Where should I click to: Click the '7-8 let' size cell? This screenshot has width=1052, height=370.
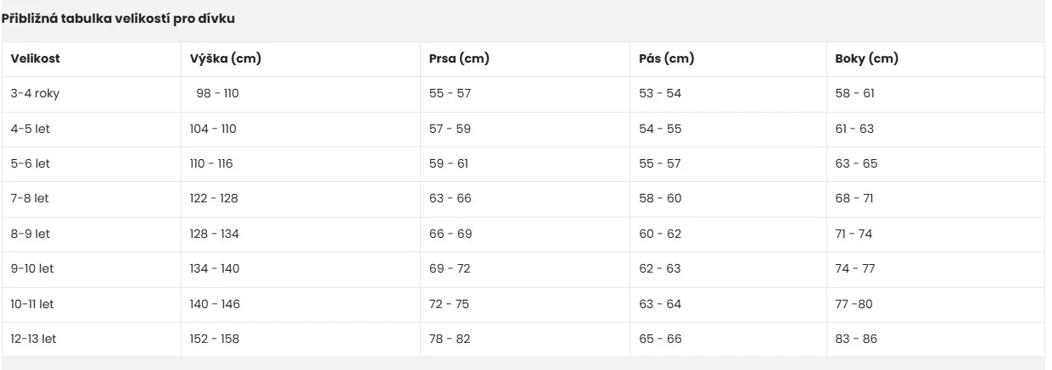click(x=32, y=199)
